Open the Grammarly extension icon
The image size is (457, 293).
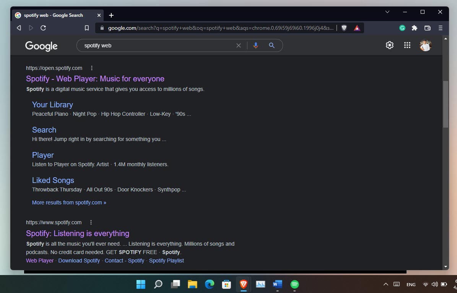[x=402, y=28]
